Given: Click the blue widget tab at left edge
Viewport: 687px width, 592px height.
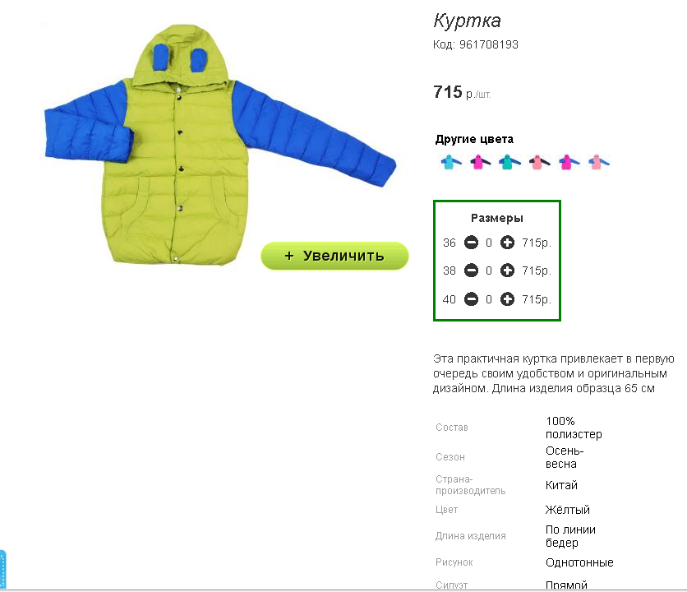Looking at the screenshot, I should pyautogui.click(x=2, y=570).
